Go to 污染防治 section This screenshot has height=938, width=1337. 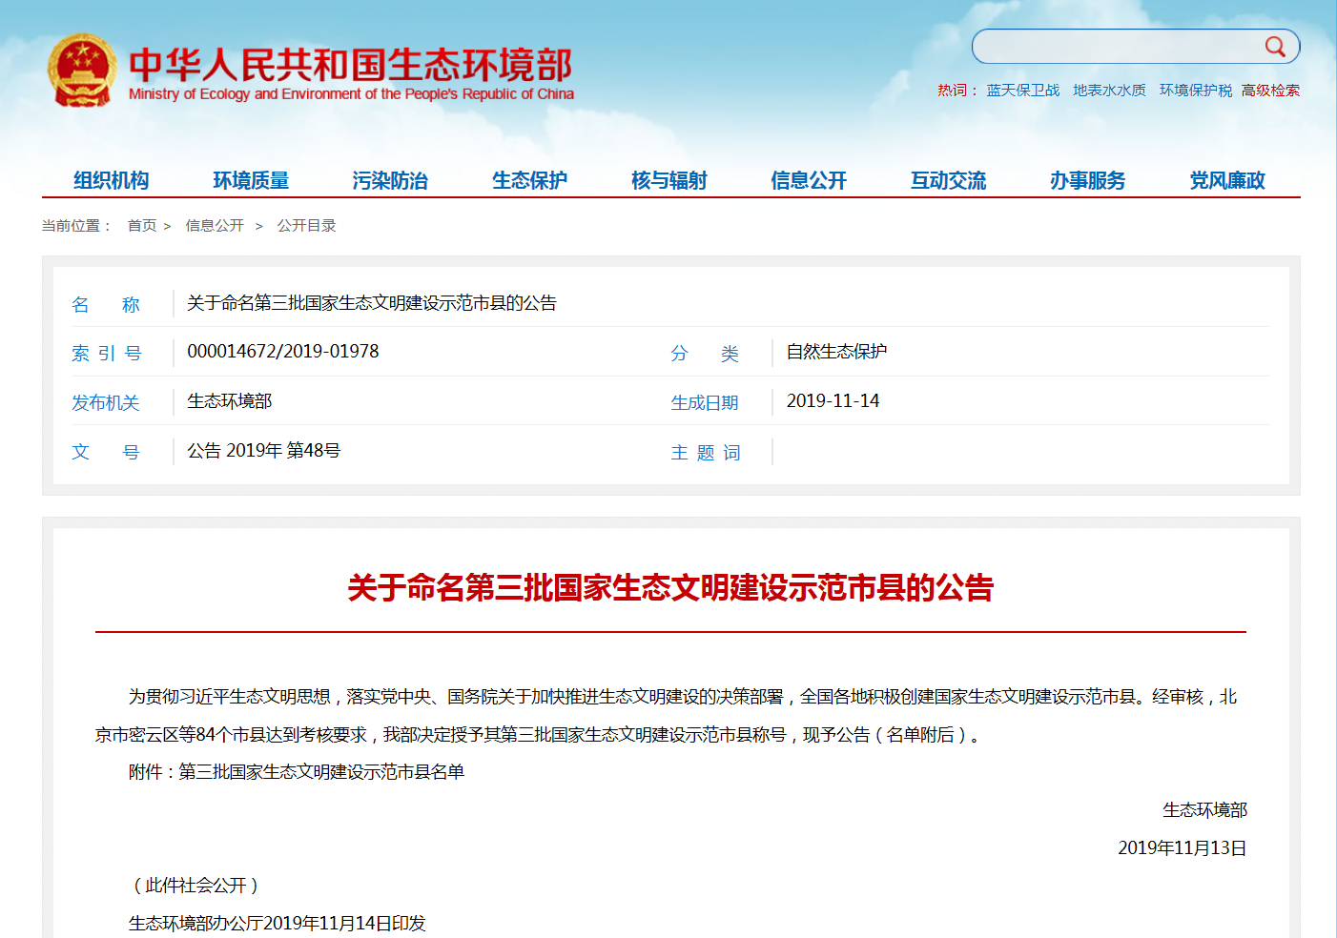390,180
